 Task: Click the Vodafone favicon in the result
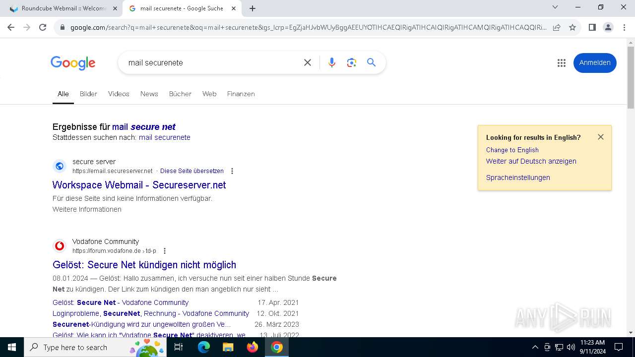[60, 246]
